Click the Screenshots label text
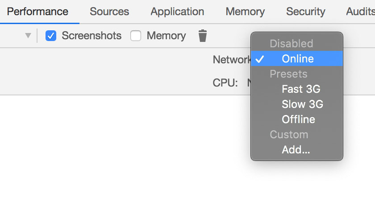The height and width of the screenshot is (206, 375). coord(92,36)
